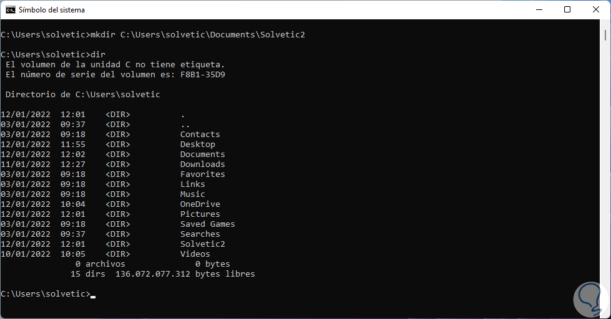Click the blinking cursor at the last prompt
The image size is (611, 319).
point(93,294)
